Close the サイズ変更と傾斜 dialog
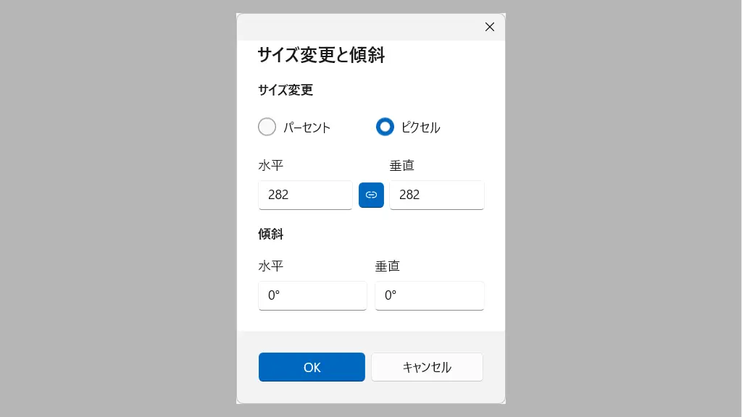742x417 pixels. click(x=489, y=27)
